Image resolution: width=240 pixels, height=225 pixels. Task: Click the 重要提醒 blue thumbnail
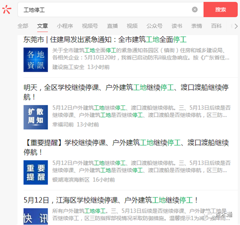coord(36,172)
